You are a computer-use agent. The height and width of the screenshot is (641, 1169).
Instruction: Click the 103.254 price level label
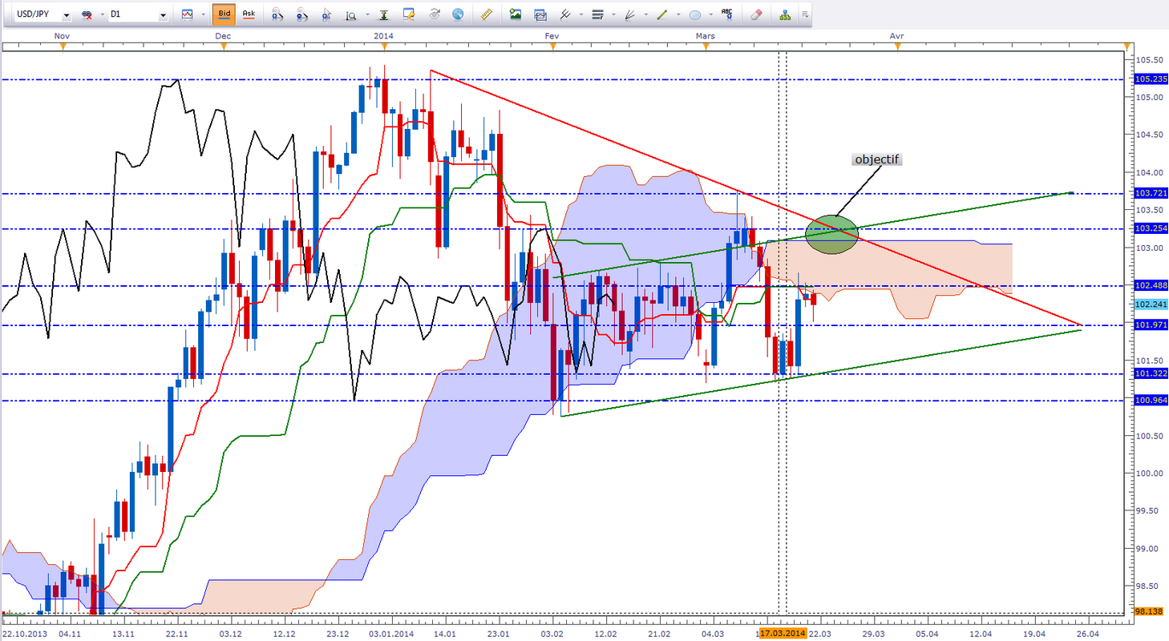click(x=1151, y=228)
